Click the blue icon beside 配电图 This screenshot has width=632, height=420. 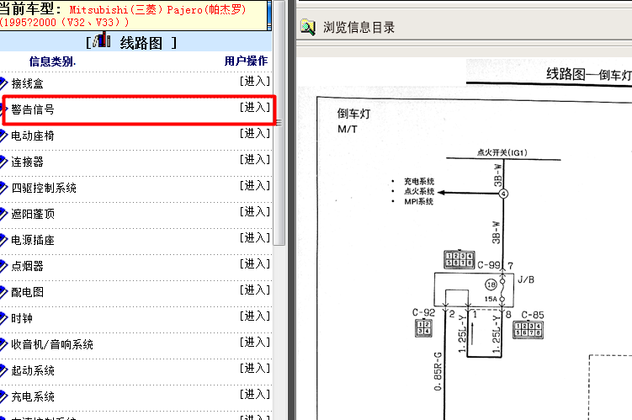point(3,292)
